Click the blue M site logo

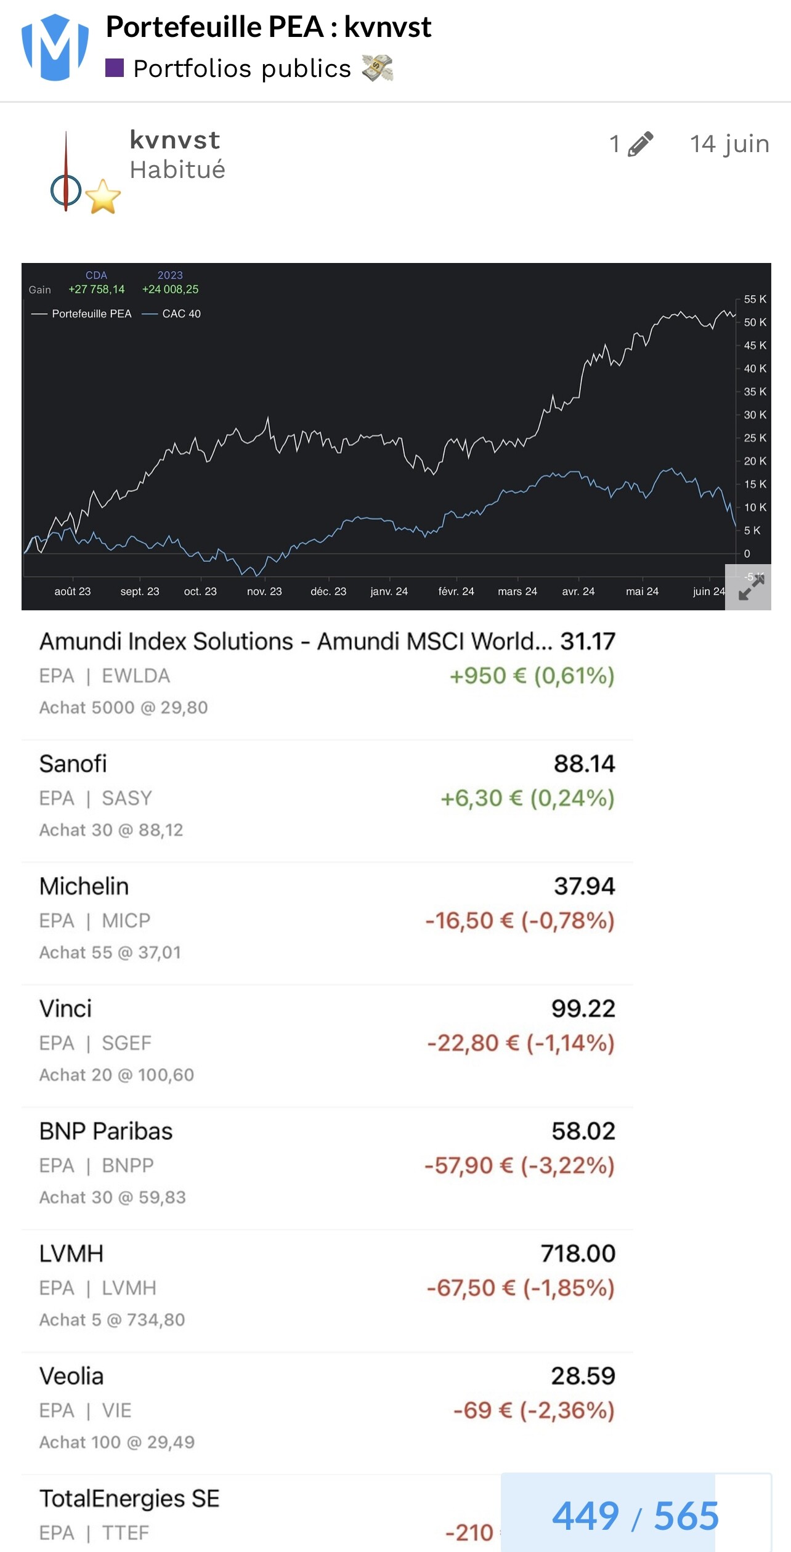(55, 47)
